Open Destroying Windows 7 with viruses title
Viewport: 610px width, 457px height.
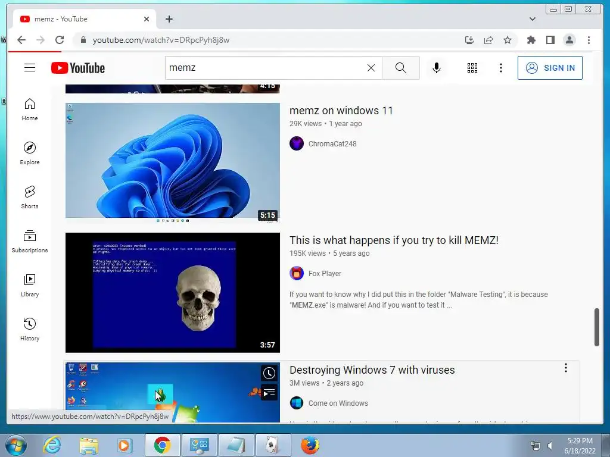(x=372, y=370)
